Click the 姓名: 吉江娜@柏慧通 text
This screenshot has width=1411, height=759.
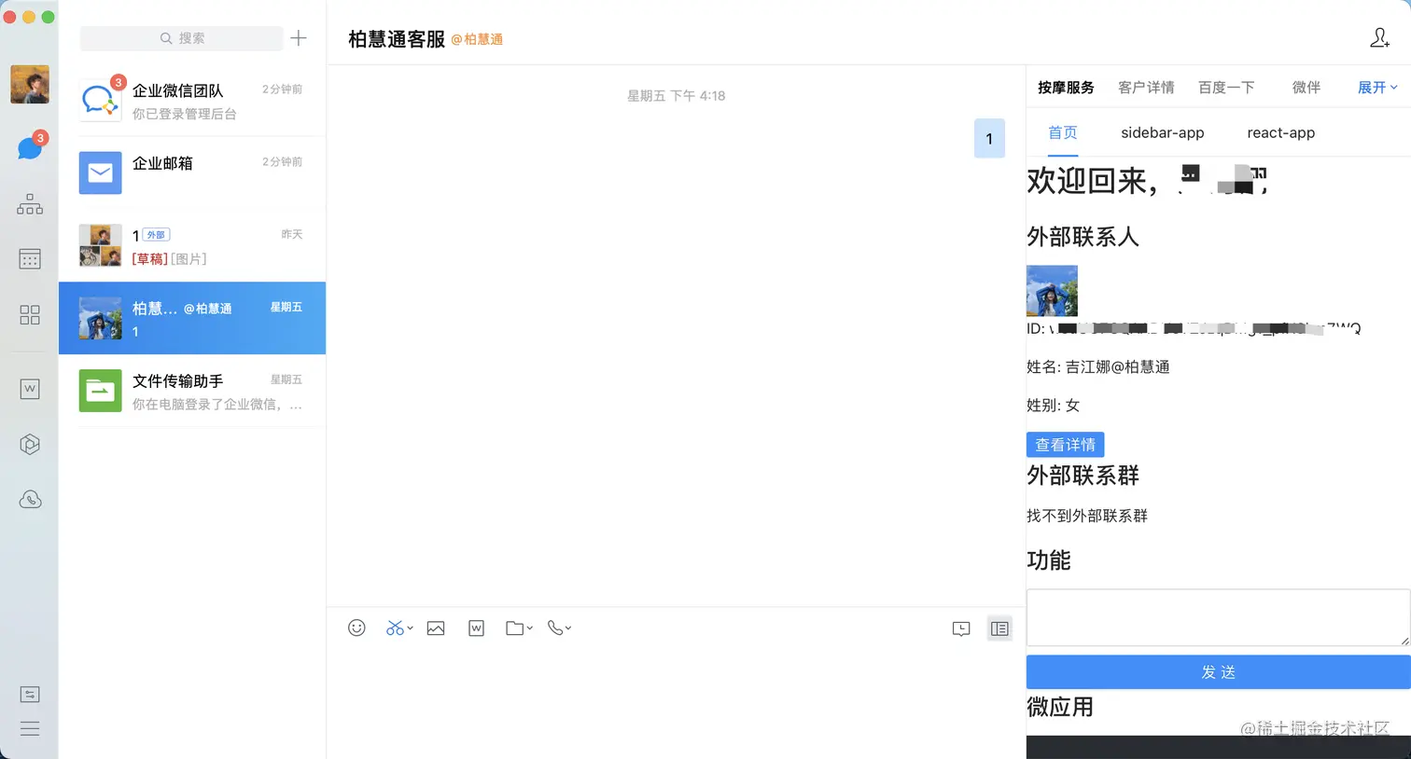[x=1098, y=367]
